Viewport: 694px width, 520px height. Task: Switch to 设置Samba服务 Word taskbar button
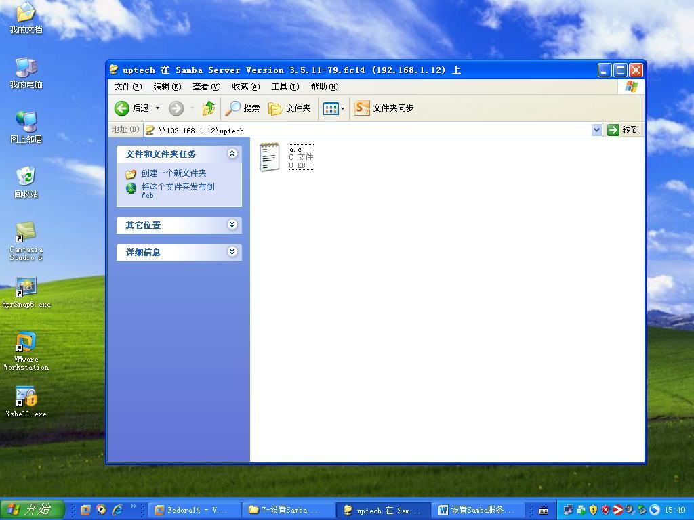[477, 510]
